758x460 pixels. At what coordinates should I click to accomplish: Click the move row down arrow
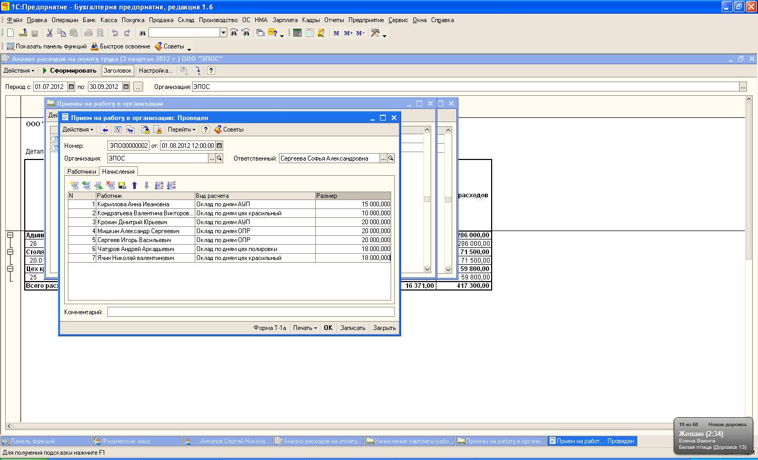[x=146, y=185]
